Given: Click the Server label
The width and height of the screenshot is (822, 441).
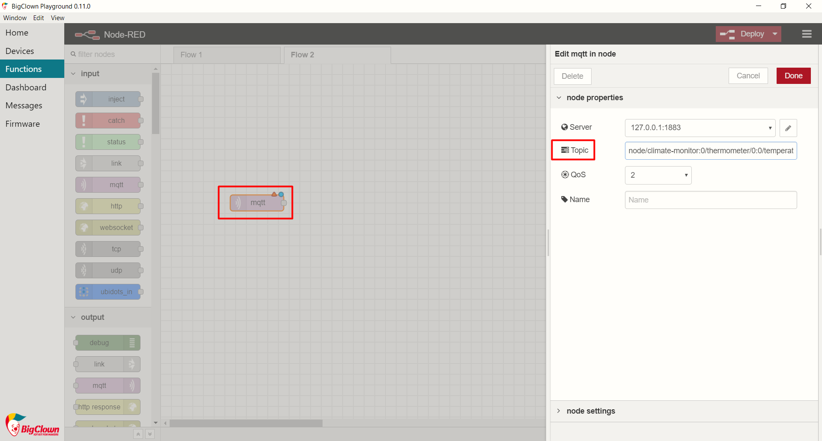Looking at the screenshot, I should pyautogui.click(x=580, y=127).
